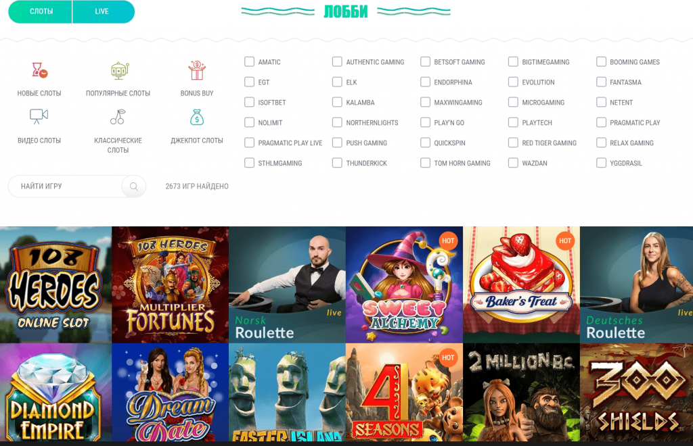Screen dimensions: 693x446
Task: Open the Новые слоты hourglass icon
Action: (x=39, y=70)
